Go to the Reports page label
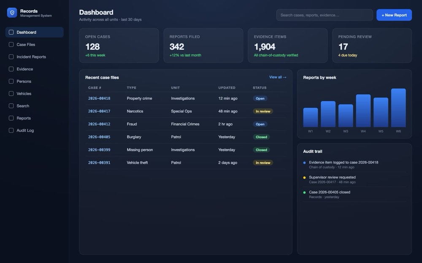422x263 pixels. pyautogui.click(x=24, y=118)
